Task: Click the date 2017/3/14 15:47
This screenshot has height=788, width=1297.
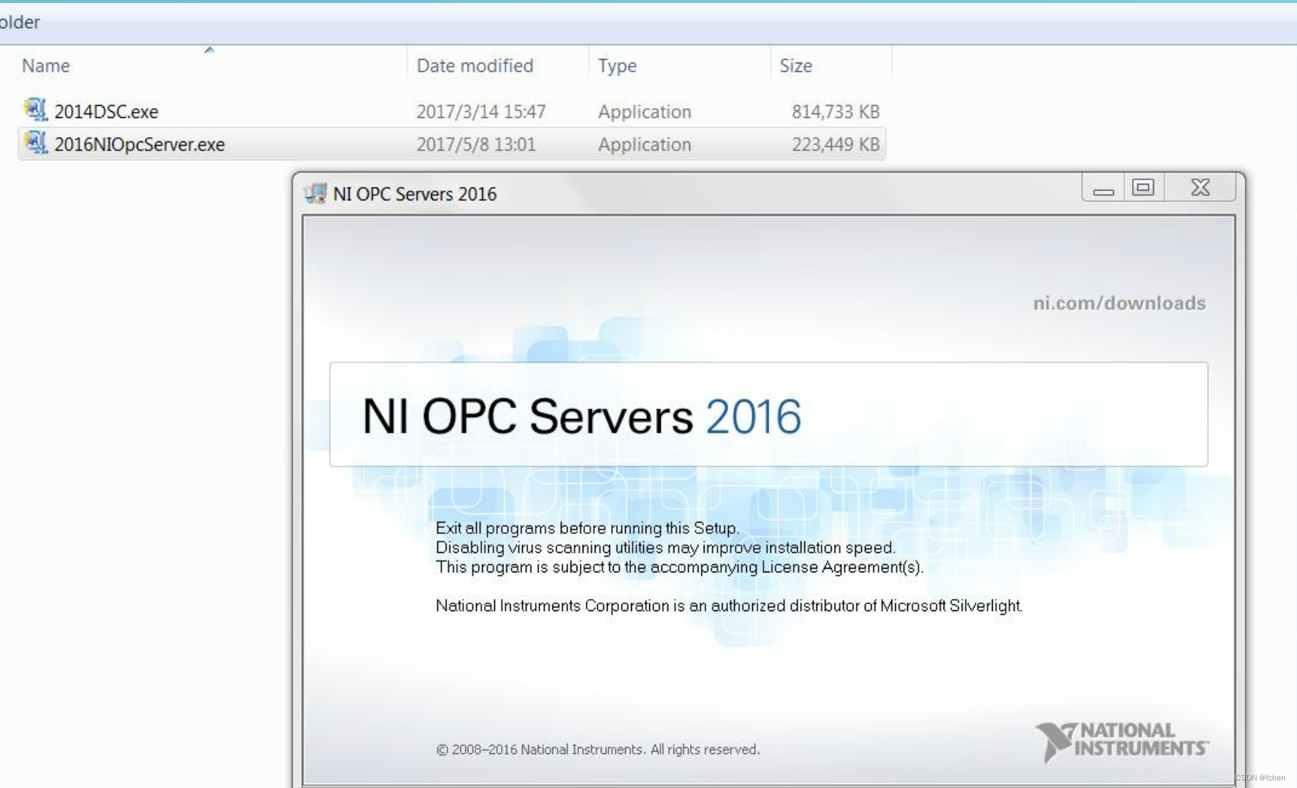Action: click(x=481, y=112)
